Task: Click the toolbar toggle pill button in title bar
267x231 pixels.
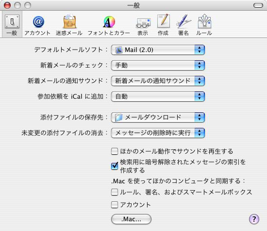Action: point(258,5)
